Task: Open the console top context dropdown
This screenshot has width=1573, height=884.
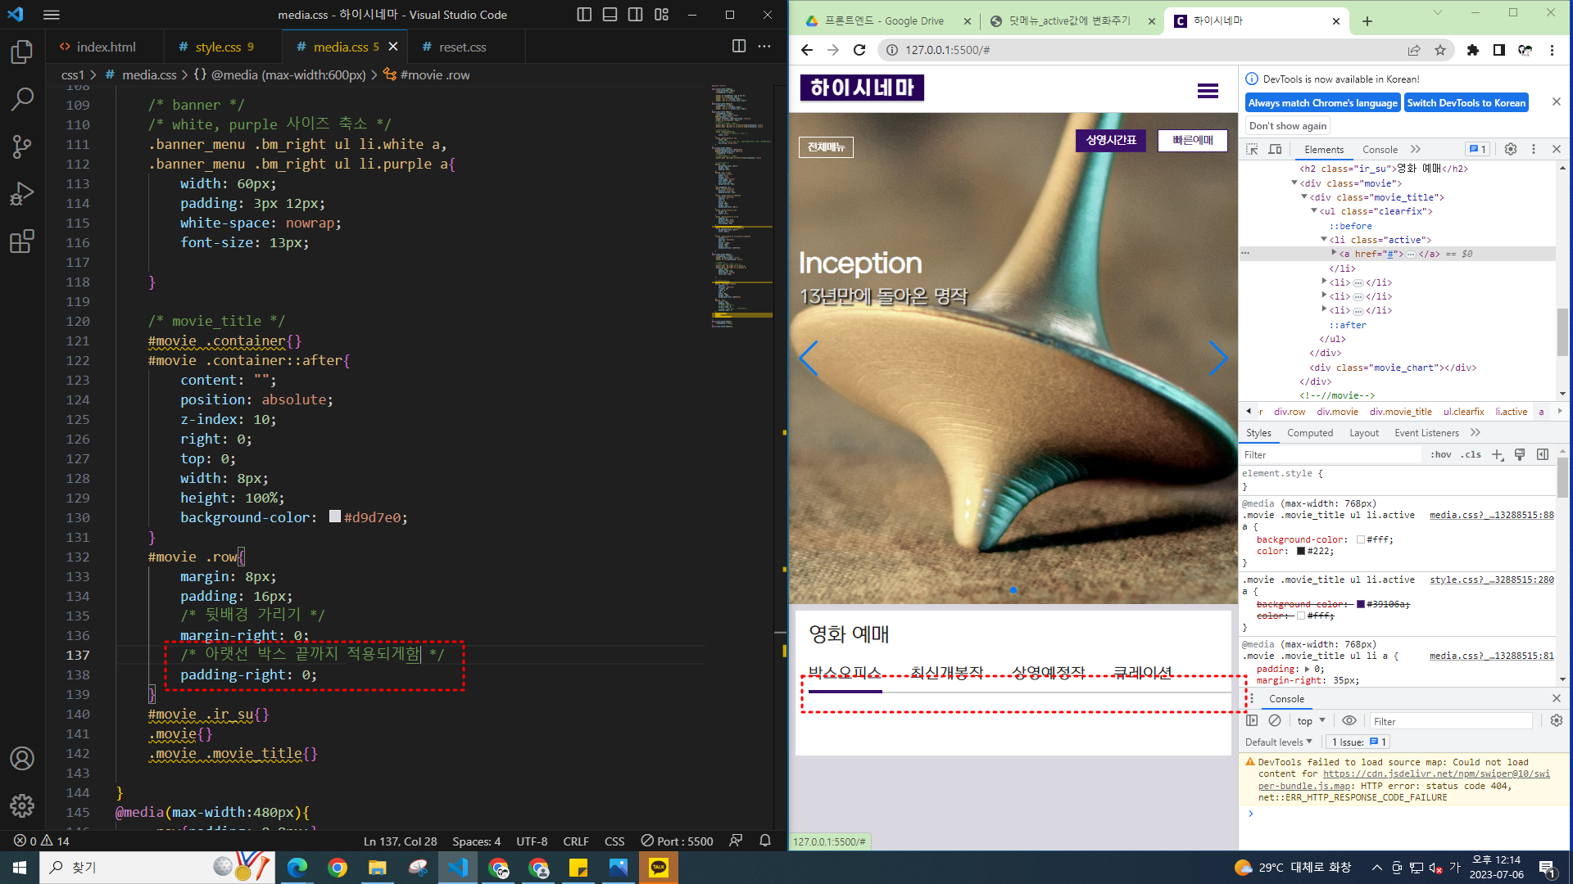Action: tap(1311, 721)
